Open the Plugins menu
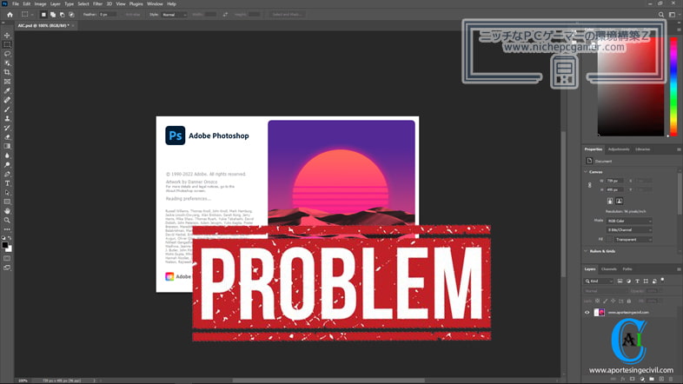This screenshot has height=384, width=683. [136, 4]
